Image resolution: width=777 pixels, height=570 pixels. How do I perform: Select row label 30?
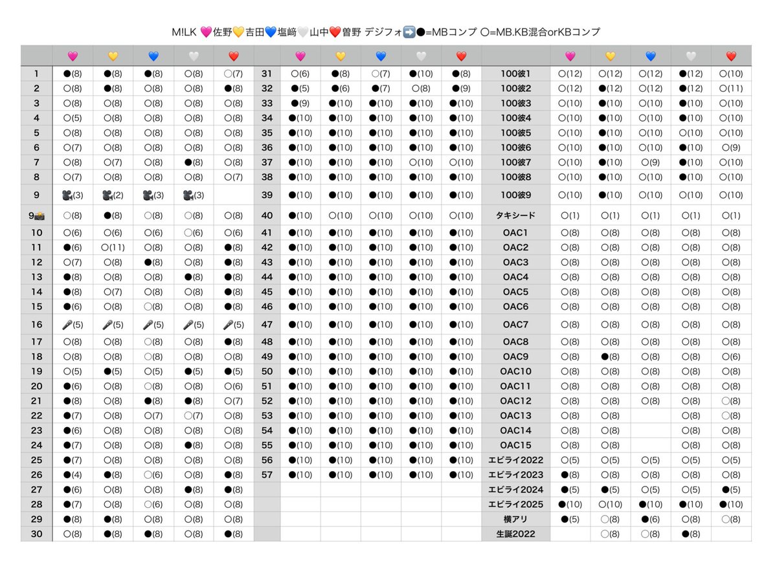(36, 534)
